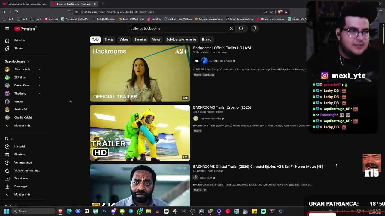
Task: Select the En vivo filter chip
Action: (x=207, y=39)
